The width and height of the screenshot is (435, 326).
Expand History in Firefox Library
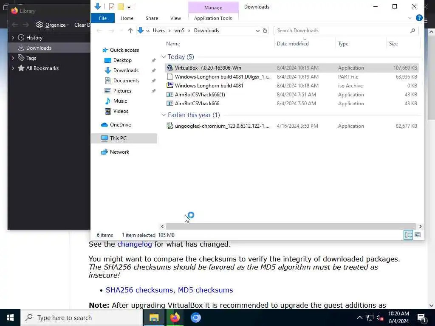(x=13, y=38)
